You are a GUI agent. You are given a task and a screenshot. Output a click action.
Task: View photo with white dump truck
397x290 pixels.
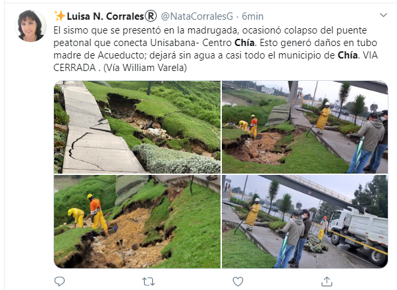305,222
